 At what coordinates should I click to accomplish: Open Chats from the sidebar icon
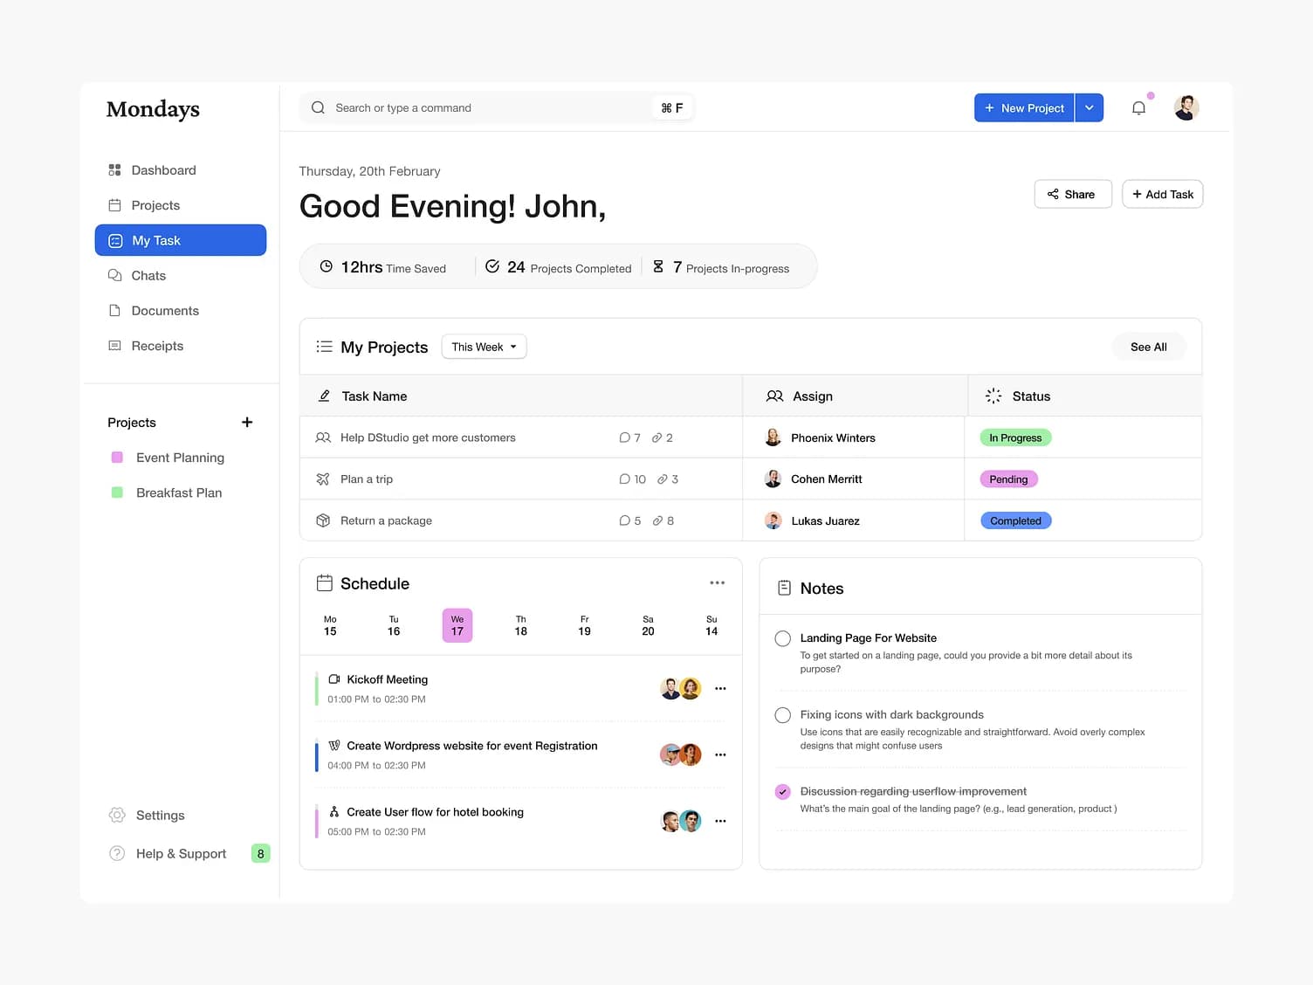click(116, 275)
